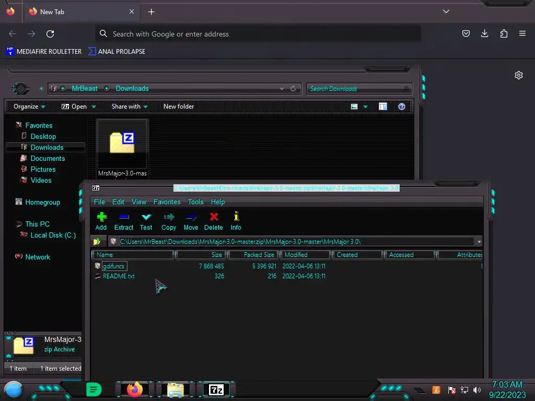Image resolution: width=535 pixels, height=401 pixels.
Task: Choose the Move tool in 7-Zip
Action: click(191, 221)
